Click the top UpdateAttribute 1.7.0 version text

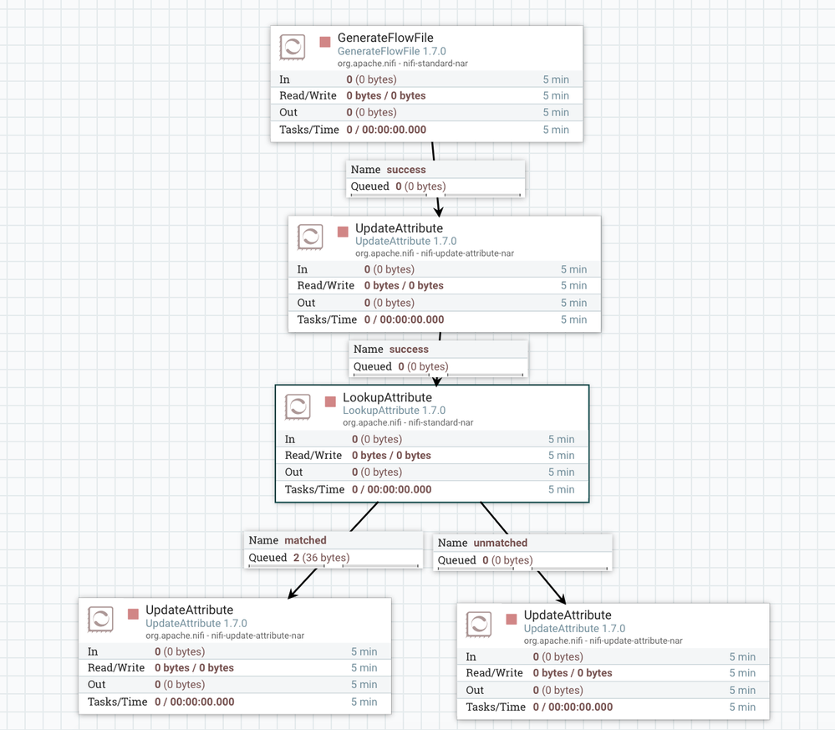tap(405, 241)
